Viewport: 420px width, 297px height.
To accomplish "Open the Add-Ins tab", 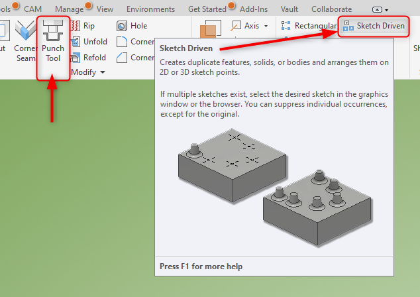I will click(x=254, y=9).
